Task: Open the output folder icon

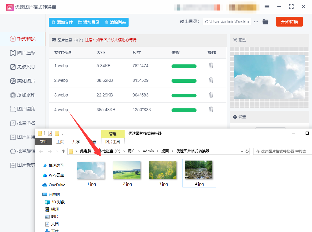Action: pos(265,22)
